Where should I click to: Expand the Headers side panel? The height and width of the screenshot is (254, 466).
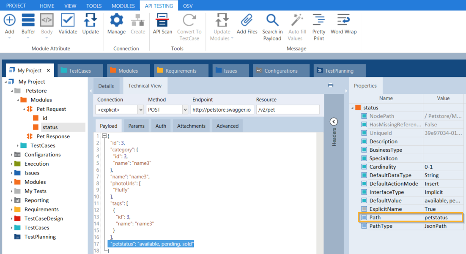pyautogui.click(x=334, y=122)
